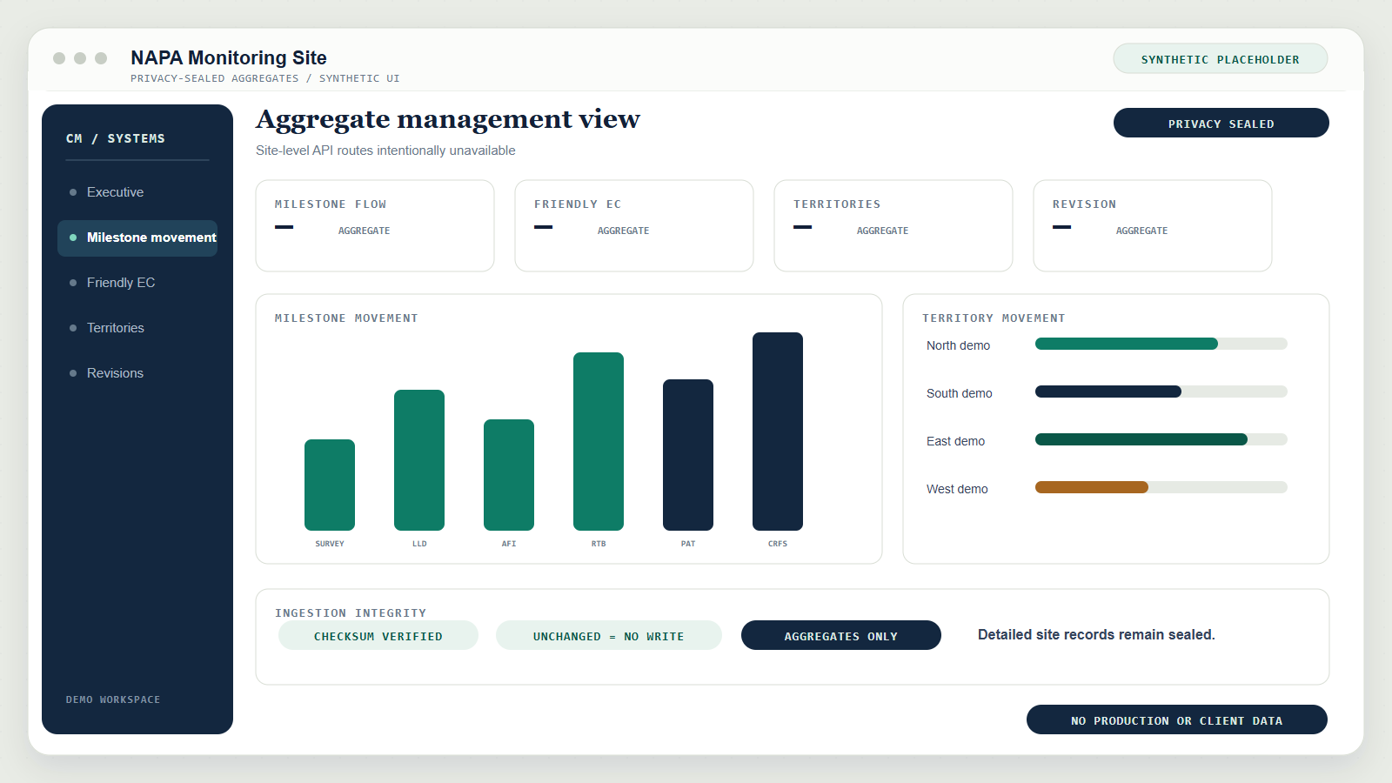Click the CRFS bar in chart
Image resolution: width=1392 pixels, height=783 pixels.
click(x=778, y=432)
